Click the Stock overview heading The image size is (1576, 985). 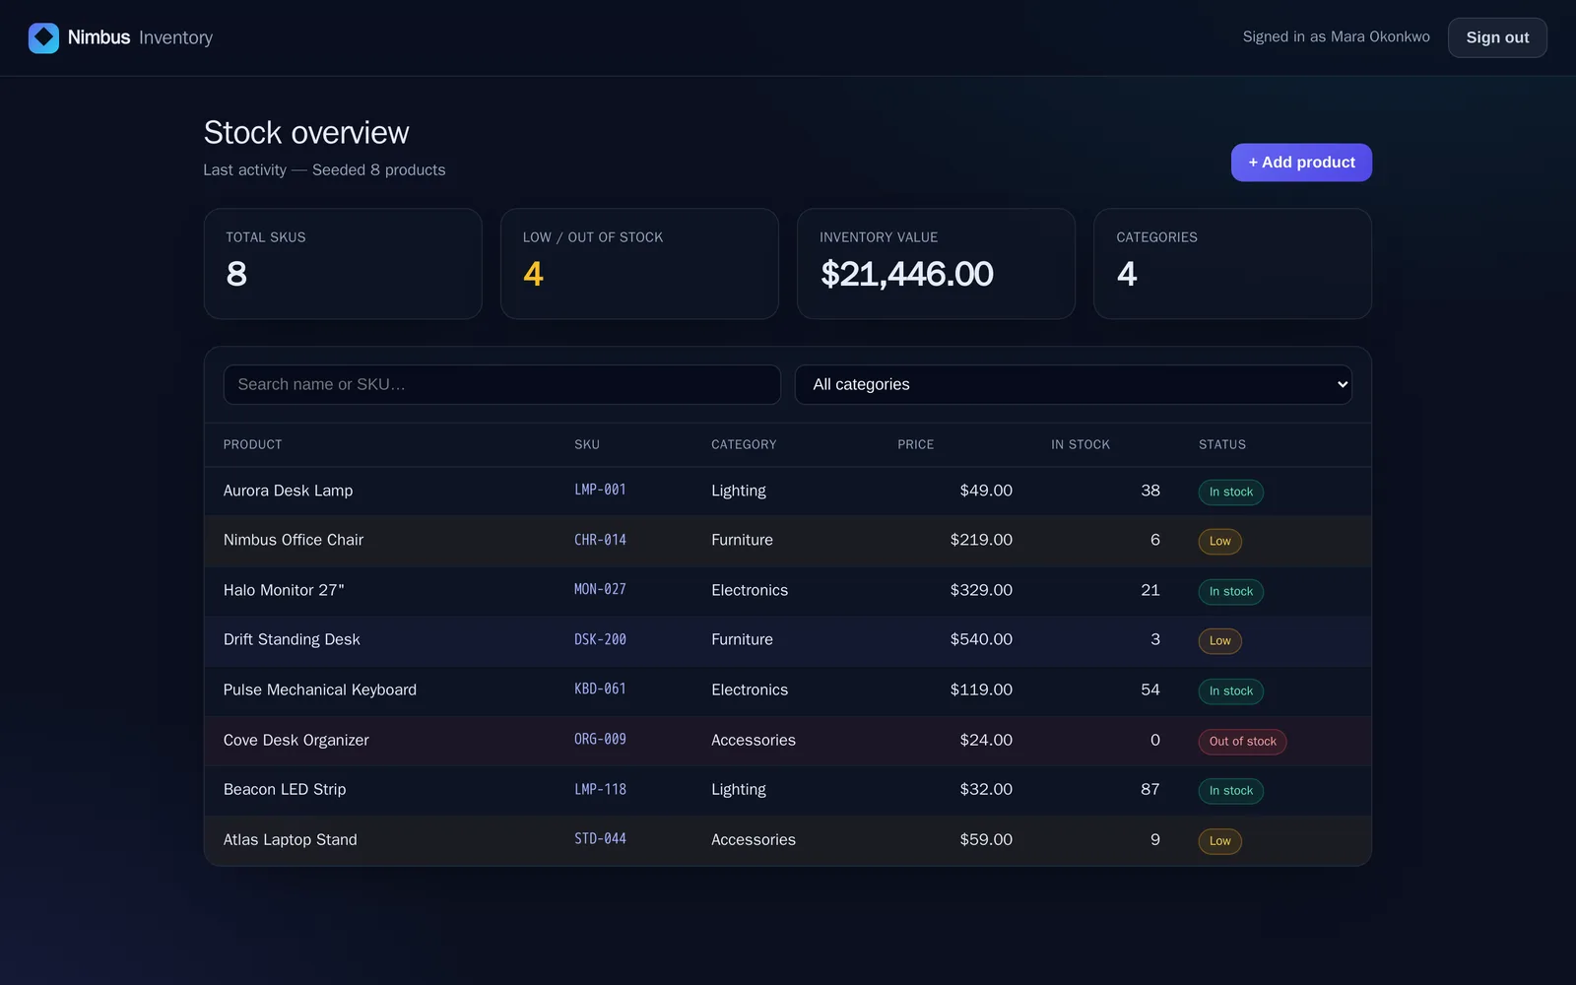click(x=306, y=132)
